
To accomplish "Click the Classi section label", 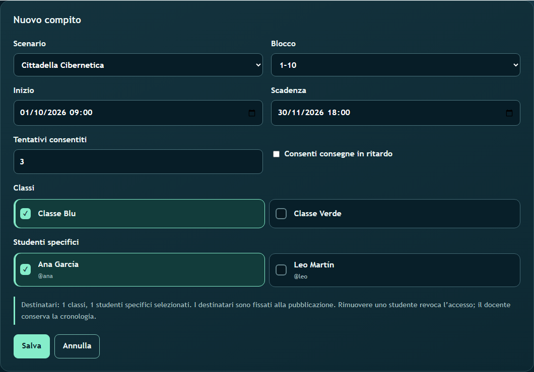I will coord(24,188).
